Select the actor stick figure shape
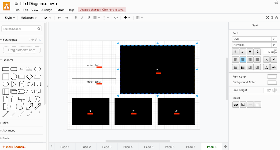The height and width of the screenshot is (150, 280). pyautogui.click(x=30, y=99)
